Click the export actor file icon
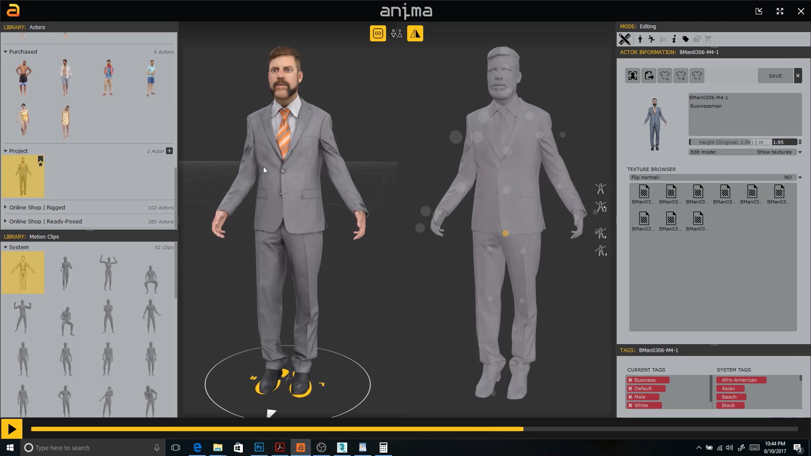 (x=649, y=76)
